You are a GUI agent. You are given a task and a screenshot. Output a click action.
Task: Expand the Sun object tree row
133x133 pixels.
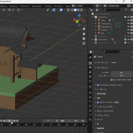[x=96, y=33]
